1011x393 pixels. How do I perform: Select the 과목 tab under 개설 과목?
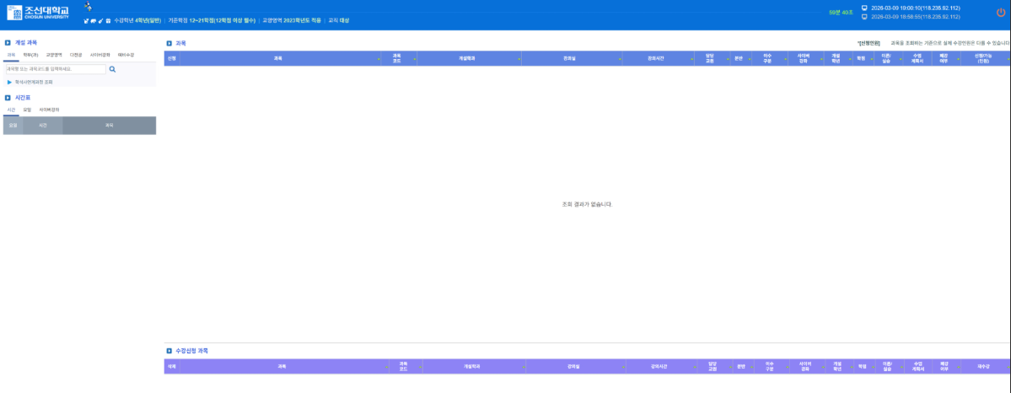[x=10, y=55]
